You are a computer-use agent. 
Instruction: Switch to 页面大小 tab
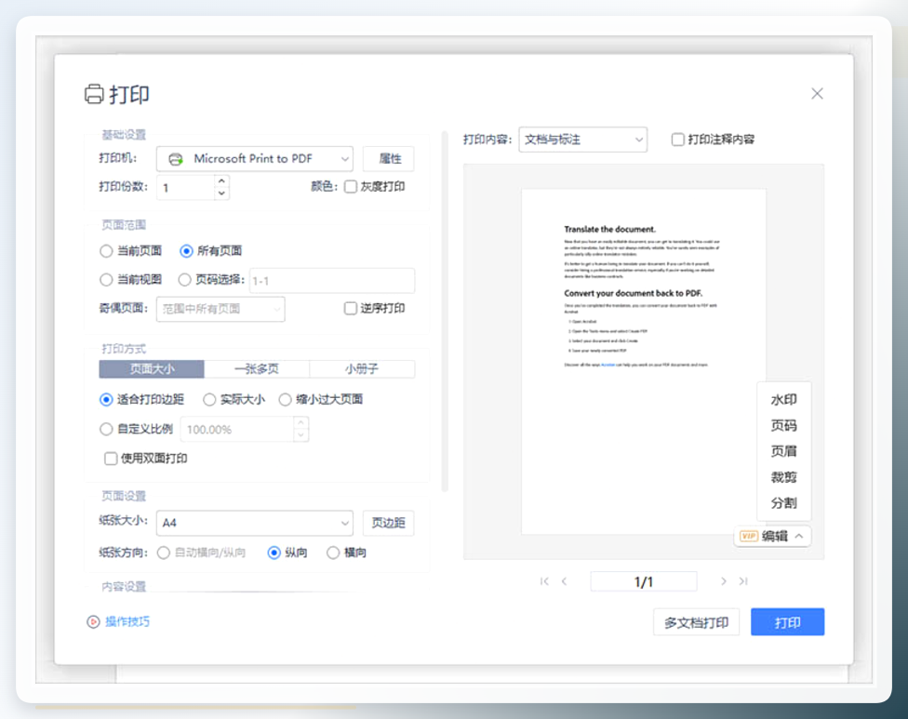tap(152, 368)
